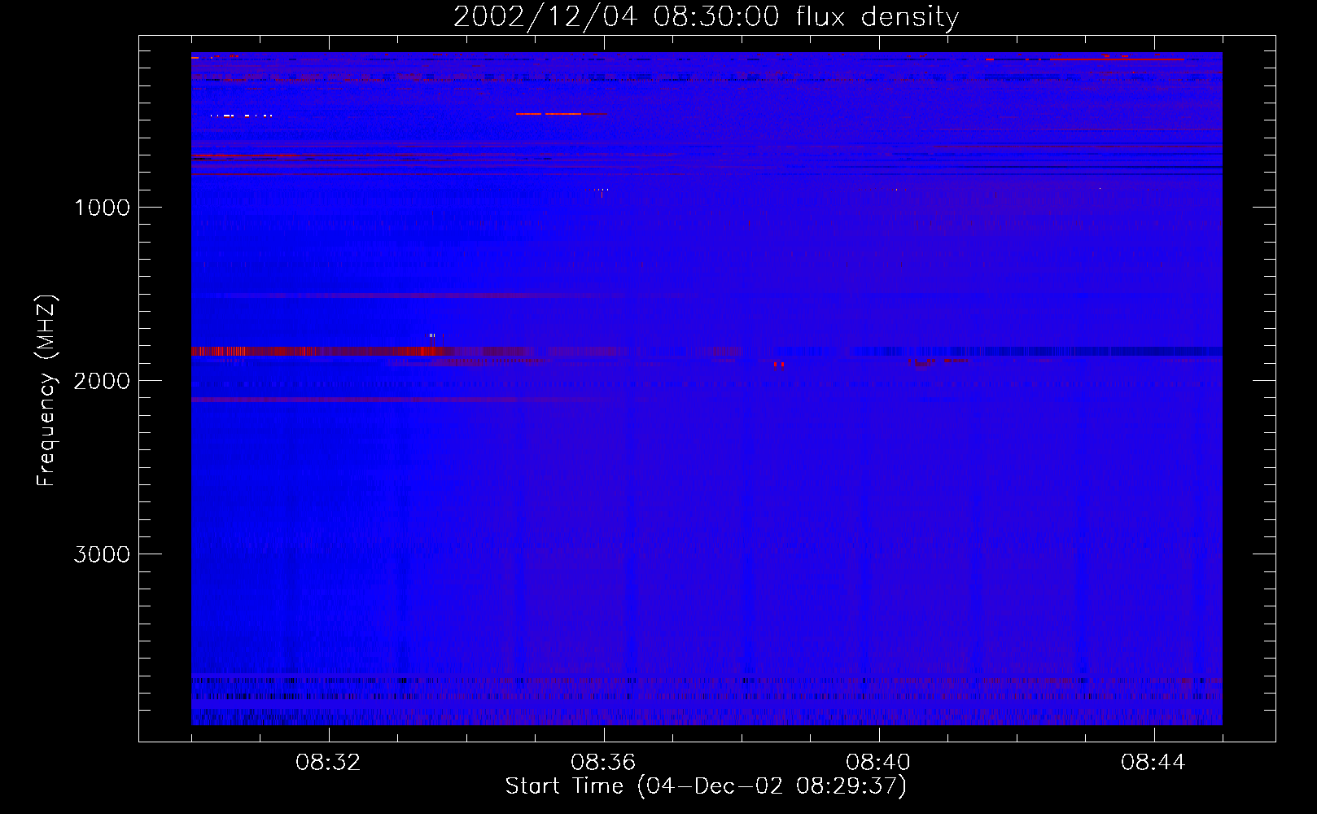Viewport: 1317px width, 814px height.
Task: Click the 08:36 time tick label
Action: click(x=603, y=763)
